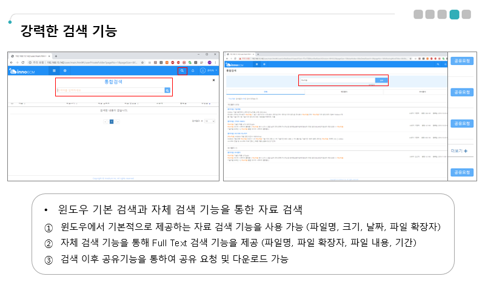485x282 pixels.
Task: Click the 통합검색 search input field
Action: (x=110, y=90)
